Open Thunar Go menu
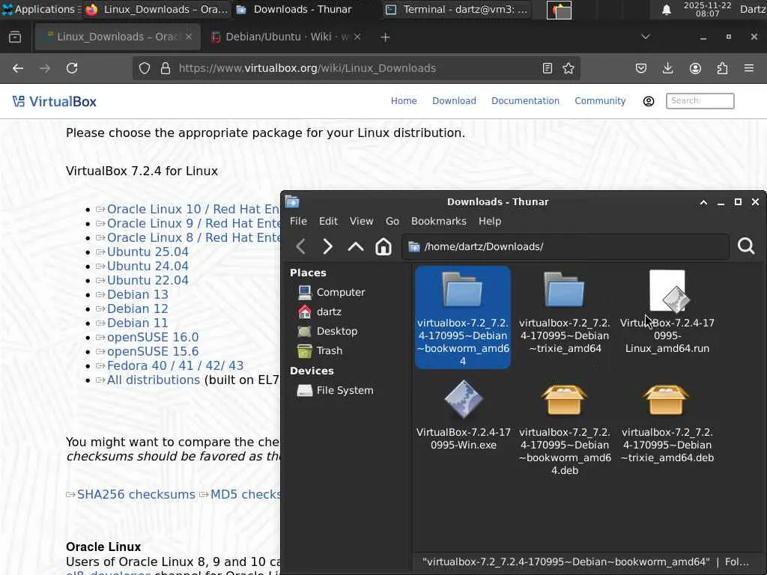Viewport: 767px width, 575px height. tap(392, 222)
